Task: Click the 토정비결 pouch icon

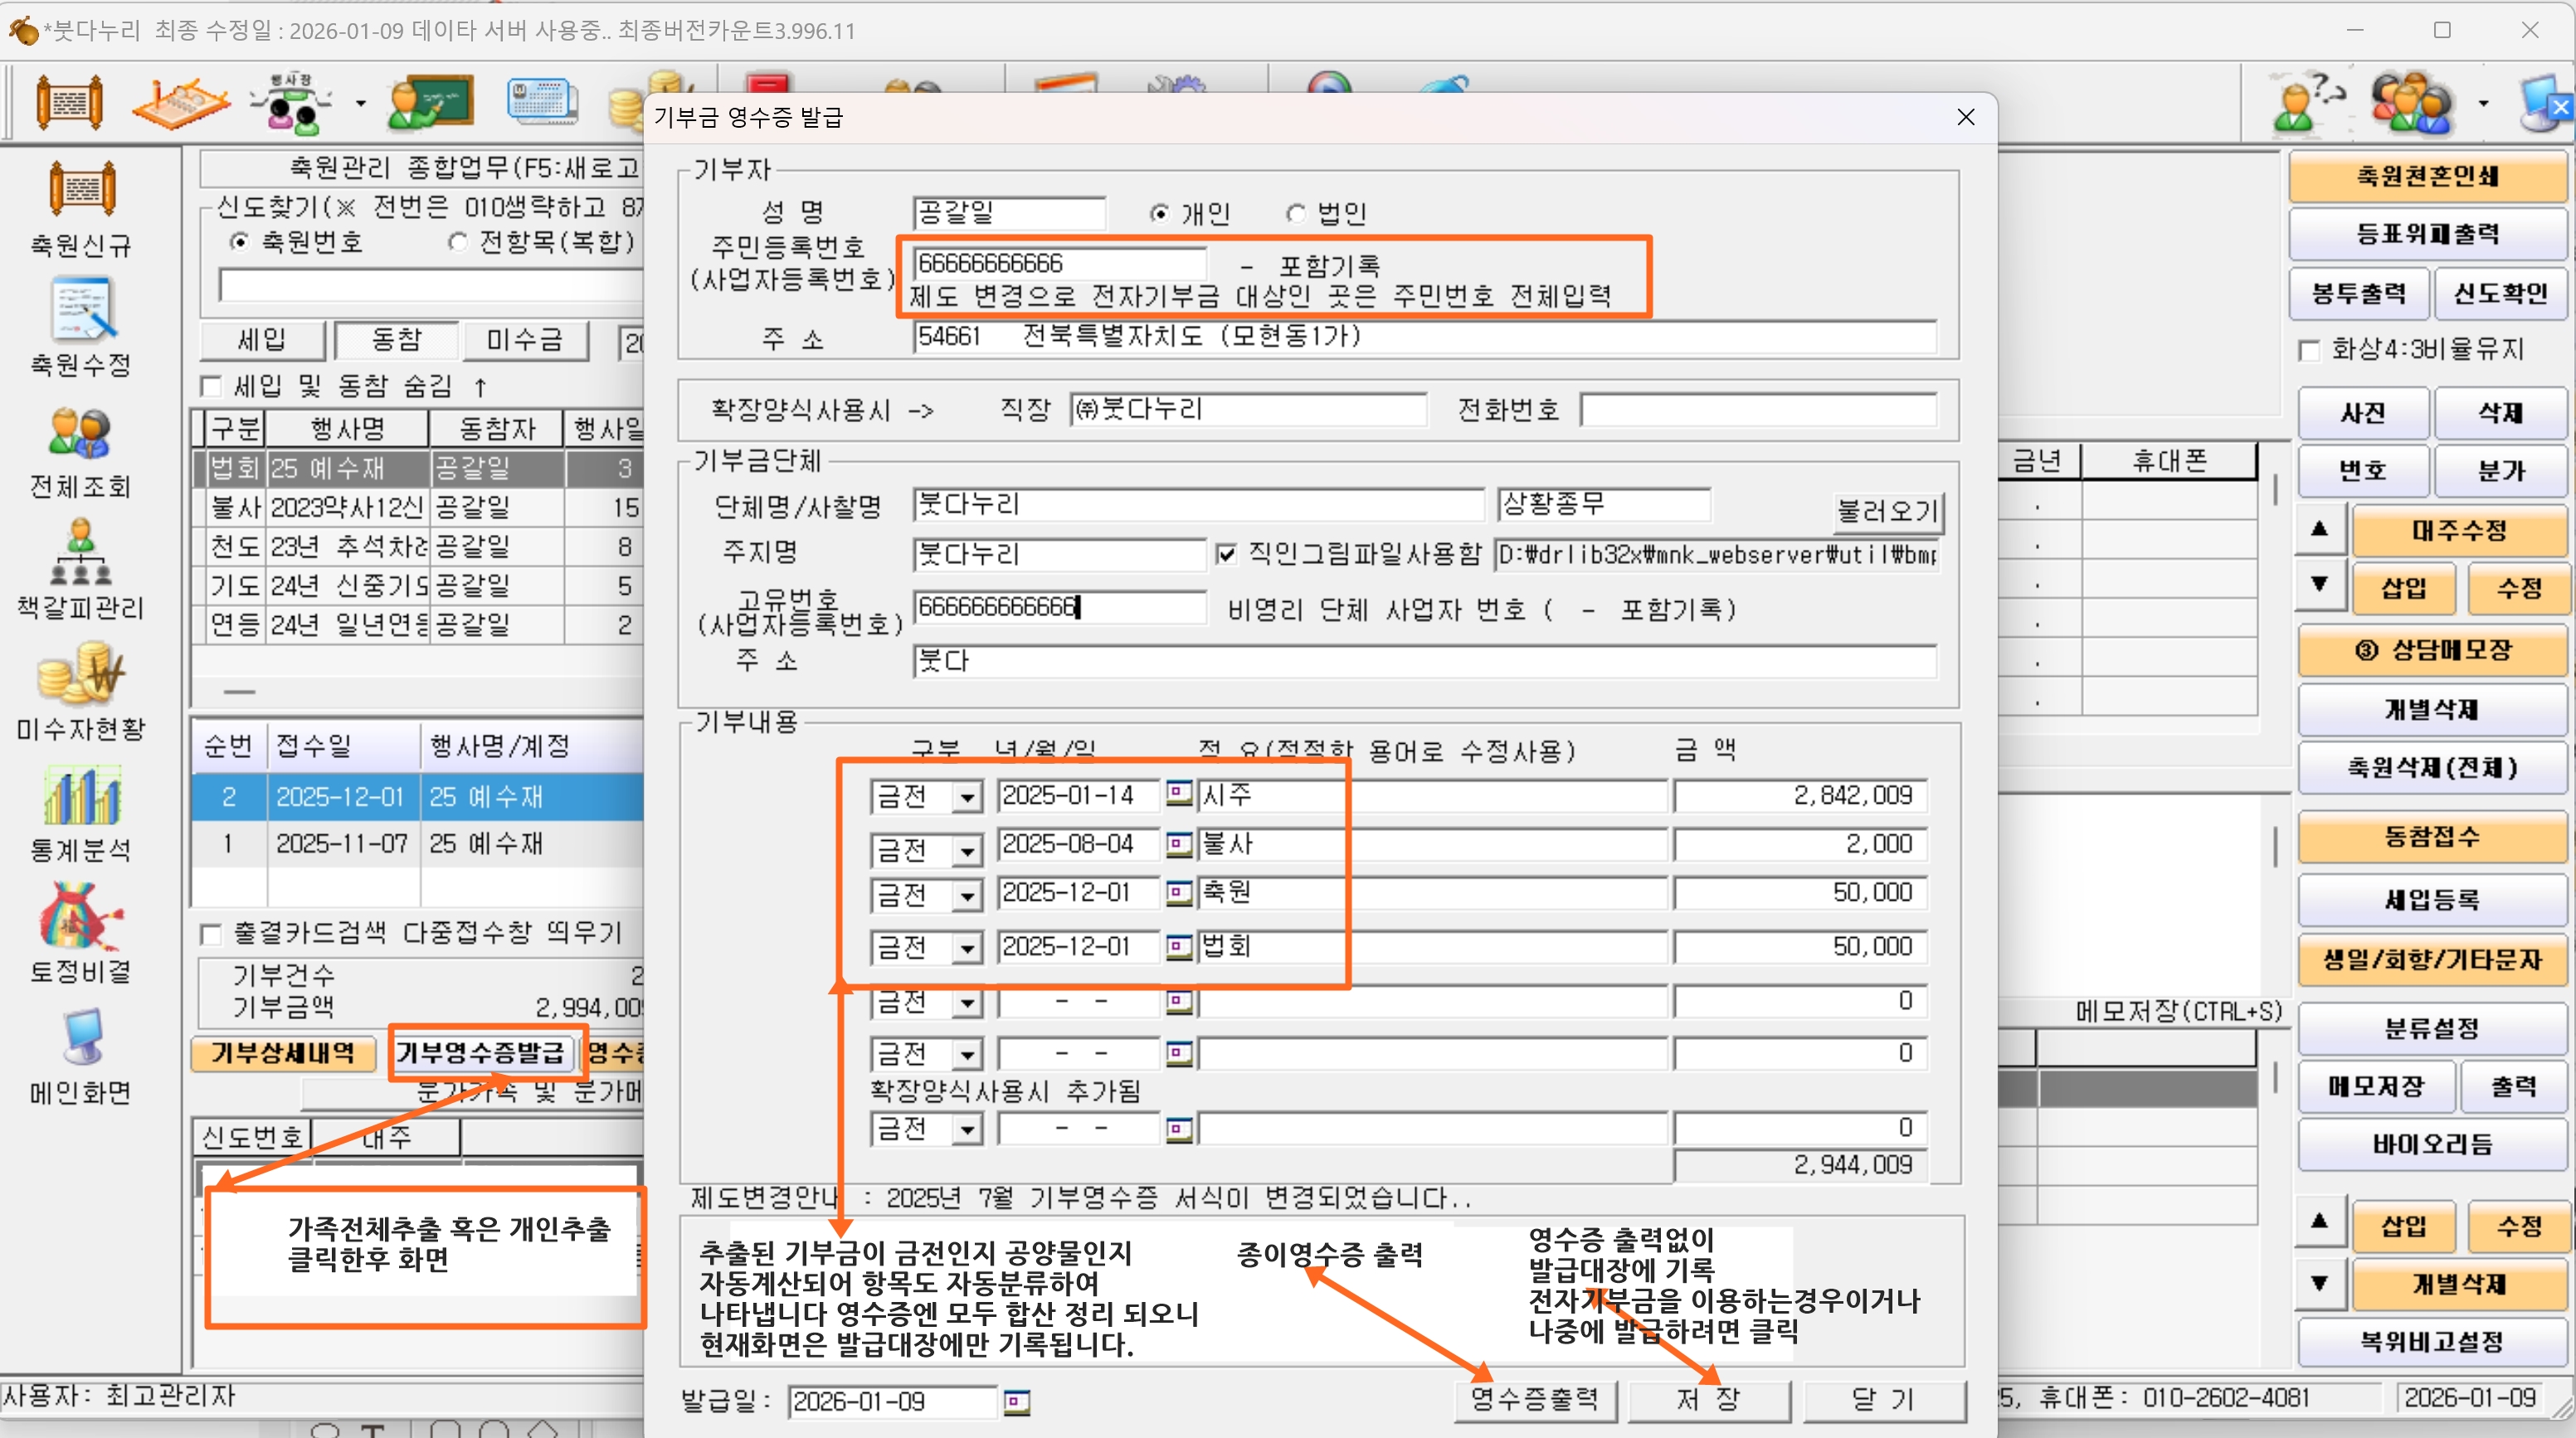Action: tap(81, 917)
